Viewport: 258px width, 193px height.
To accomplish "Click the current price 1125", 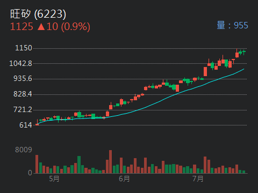I will pos(21,27).
